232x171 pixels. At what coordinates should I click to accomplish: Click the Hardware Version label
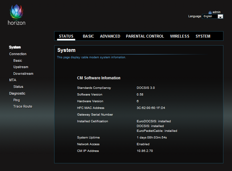pos(90,101)
